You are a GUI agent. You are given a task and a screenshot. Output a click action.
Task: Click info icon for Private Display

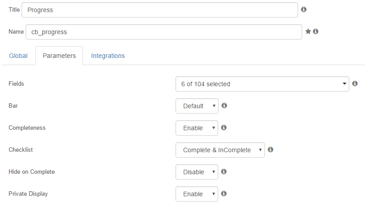224,194
